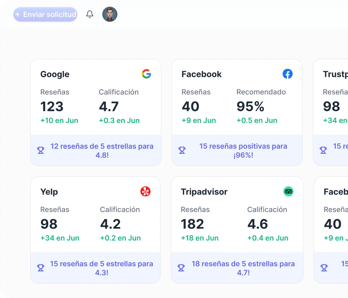Select the Facebook card title in the top row
The width and height of the screenshot is (348, 298).
[x=202, y=74]
